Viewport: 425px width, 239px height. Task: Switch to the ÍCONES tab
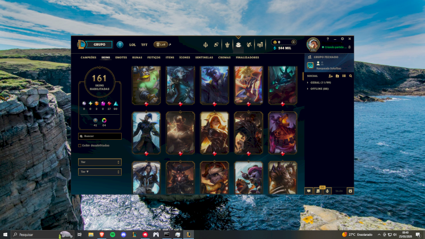point(184,57)
